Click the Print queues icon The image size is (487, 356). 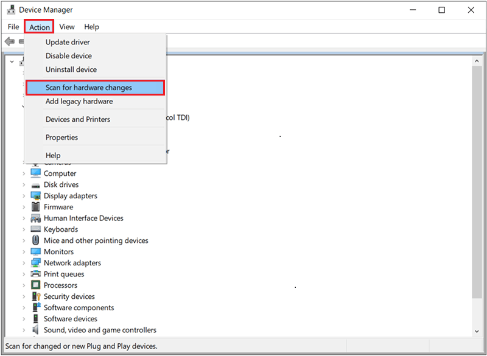pos(35,274)
